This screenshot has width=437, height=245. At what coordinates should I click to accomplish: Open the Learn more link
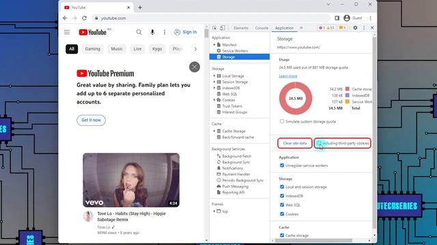[x=288, y=76]
